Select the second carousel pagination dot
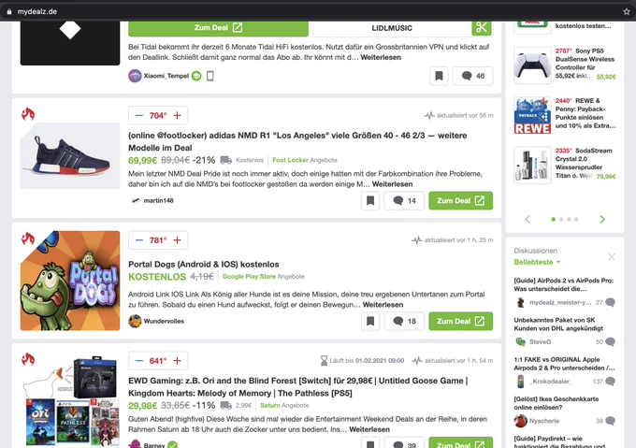The width and height of the screenshot is (636, 448). [561, 220]
